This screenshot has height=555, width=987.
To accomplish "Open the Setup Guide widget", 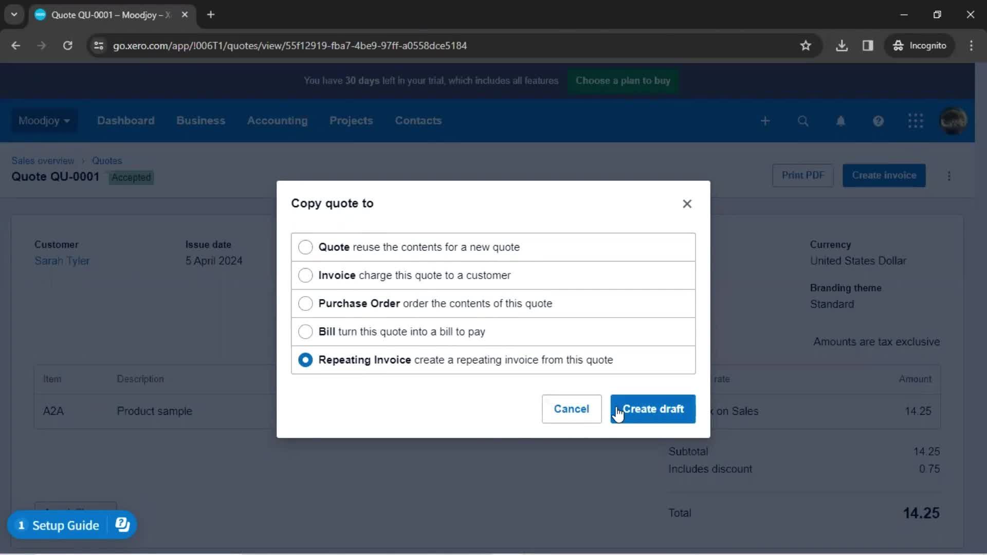I will pyautogui.click(x=72, y=525).
